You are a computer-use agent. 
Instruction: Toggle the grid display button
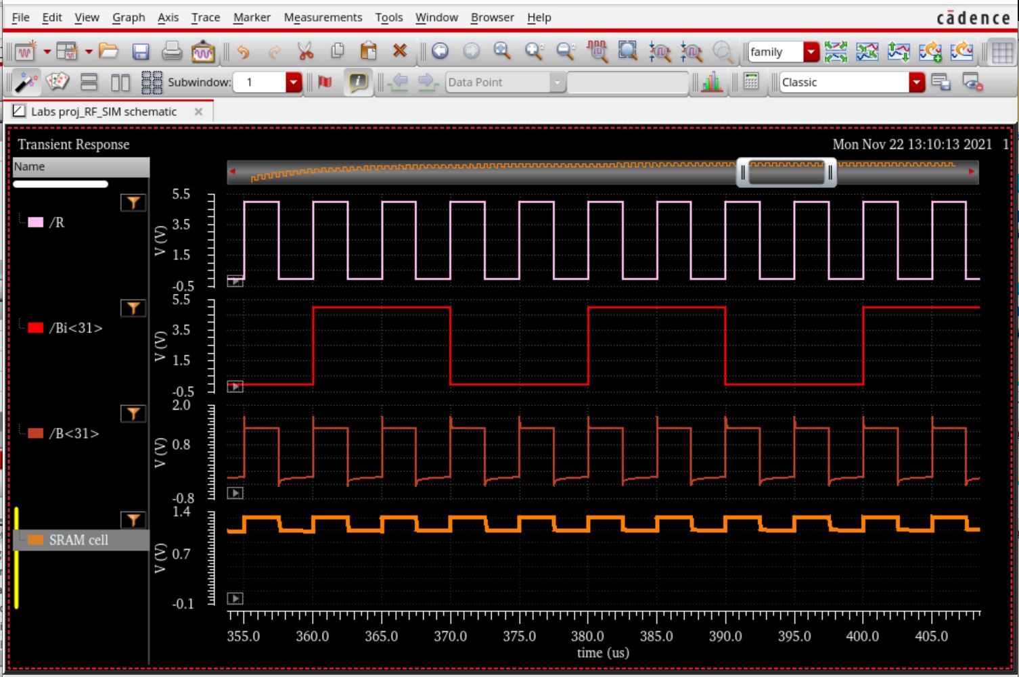pyautogui.click(x=1001, y=51)
